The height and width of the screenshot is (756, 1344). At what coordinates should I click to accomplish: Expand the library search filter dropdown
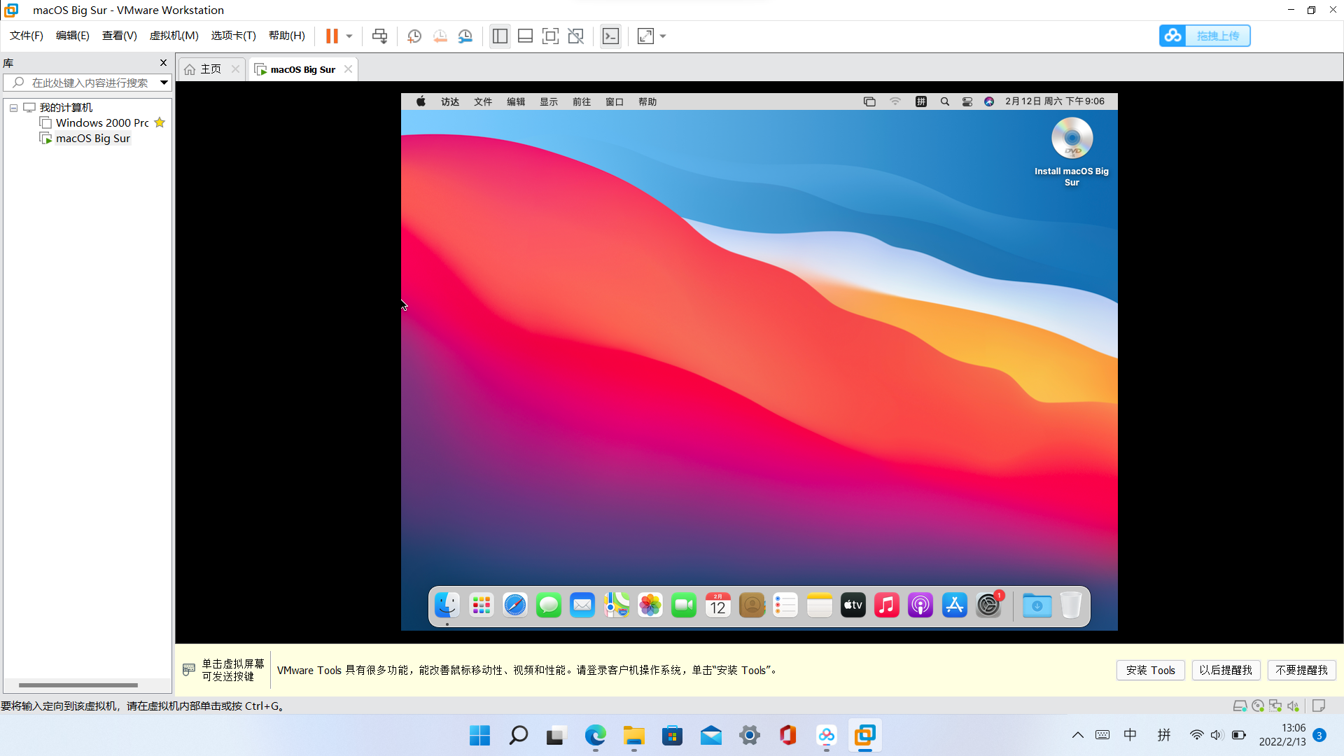tap(164, 83)
